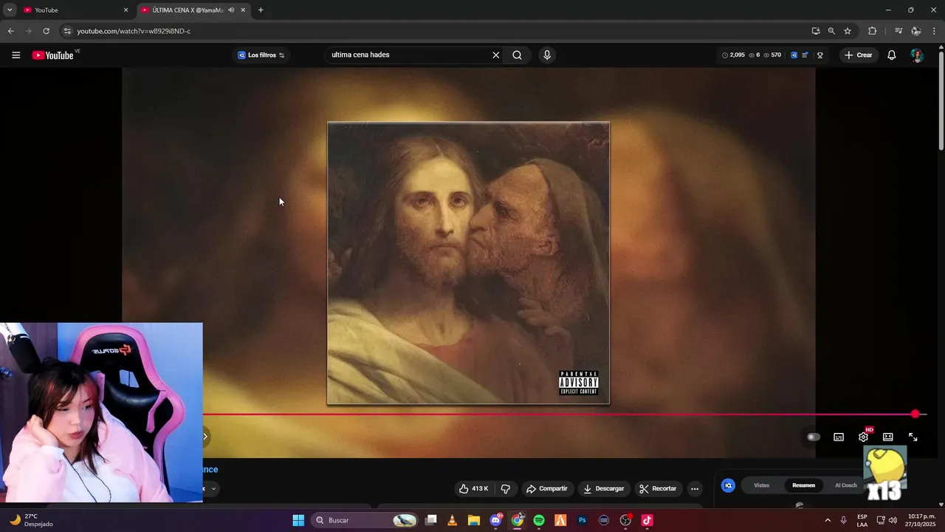Go to the YouTube home logo
Viewport: 945px width, 532px height.
(x=53, y=55)
